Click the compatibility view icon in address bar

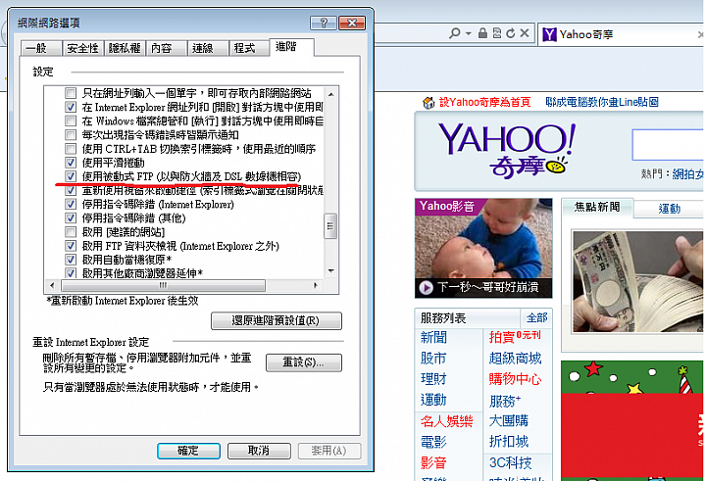497,33
